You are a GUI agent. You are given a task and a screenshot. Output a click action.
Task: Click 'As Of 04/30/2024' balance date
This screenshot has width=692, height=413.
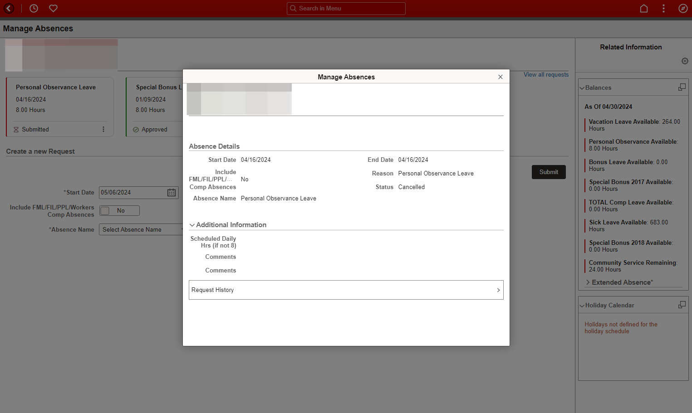(608, 107)
